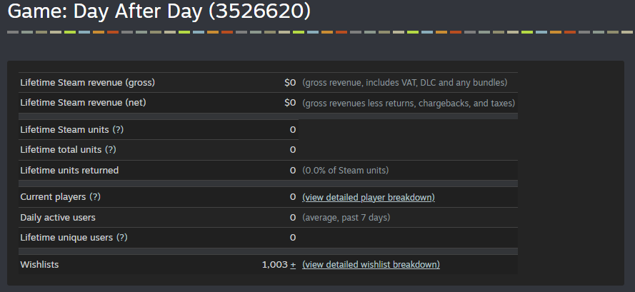Select the $0 net revenue value
The image size is (635, 292).
pos(290,103)
